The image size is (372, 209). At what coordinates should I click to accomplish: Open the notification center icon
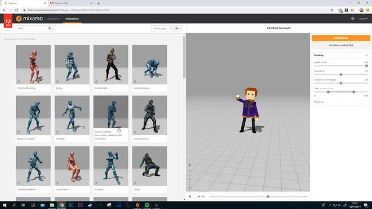point(366,205)
